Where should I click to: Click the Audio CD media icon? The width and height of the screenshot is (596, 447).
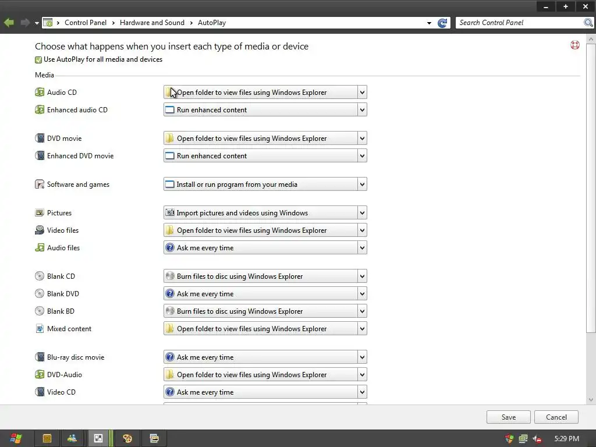coord(40,93)
